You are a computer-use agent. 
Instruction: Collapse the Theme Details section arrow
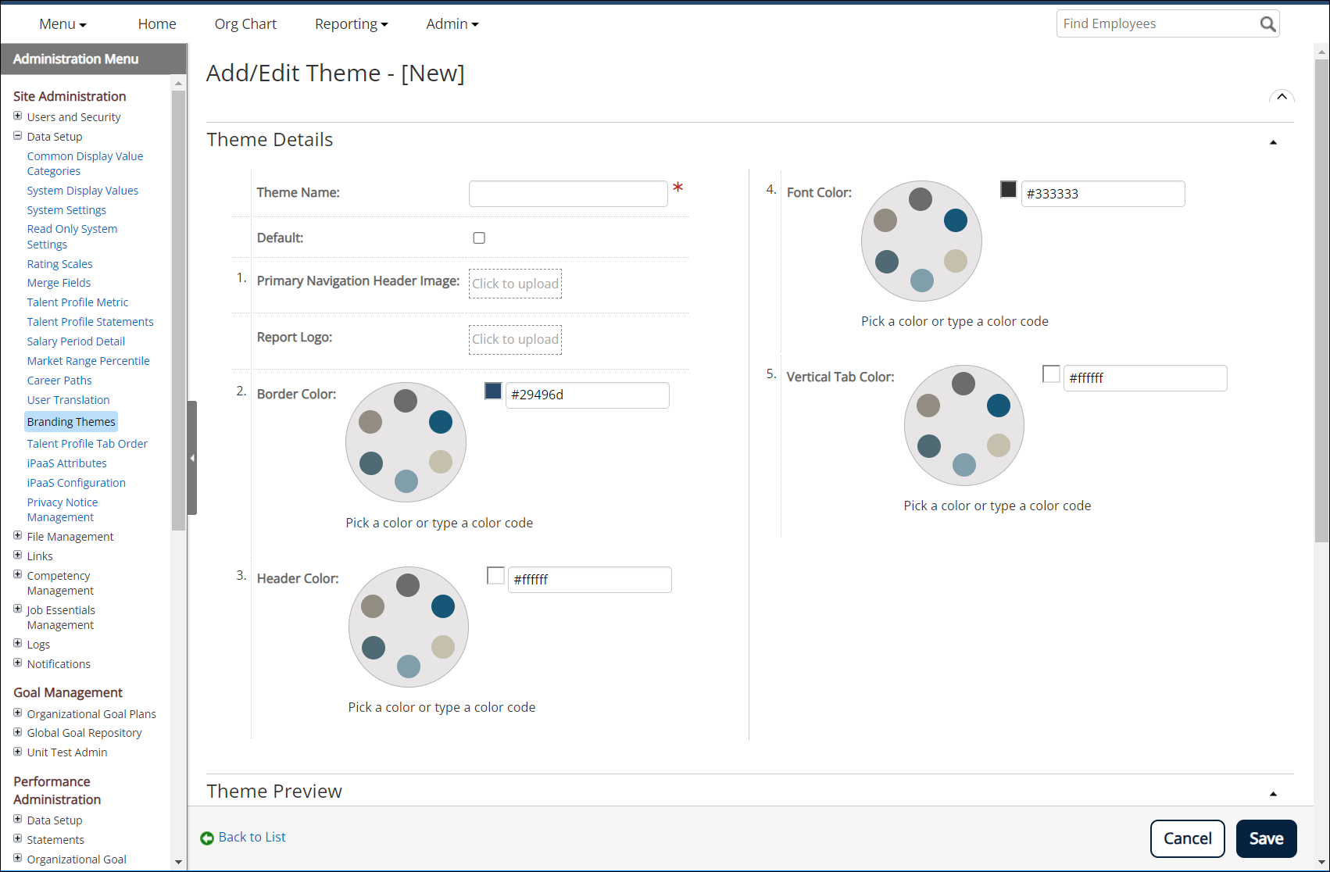(x=1273, y=142)
